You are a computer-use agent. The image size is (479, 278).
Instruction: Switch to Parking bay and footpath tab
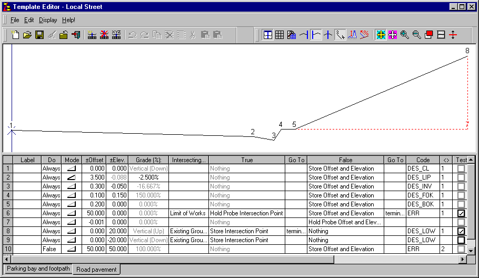click(38, 269)
